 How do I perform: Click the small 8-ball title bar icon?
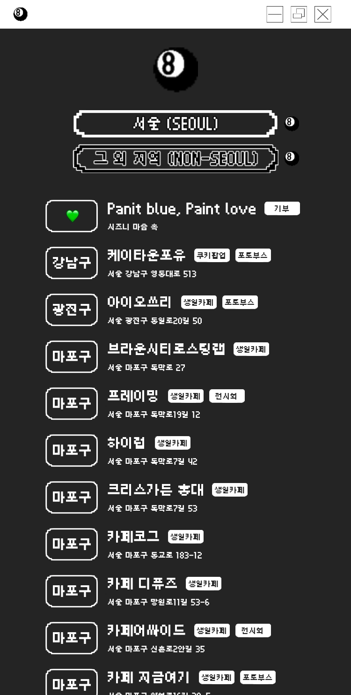coord(20,15)
